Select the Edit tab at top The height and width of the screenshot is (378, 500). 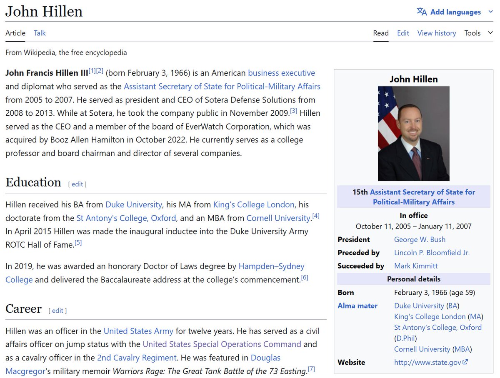(403, 33)
